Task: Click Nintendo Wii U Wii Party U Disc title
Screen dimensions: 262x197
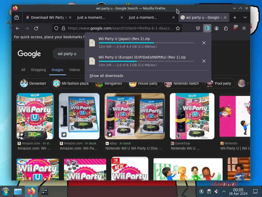Action: [134, 149]
